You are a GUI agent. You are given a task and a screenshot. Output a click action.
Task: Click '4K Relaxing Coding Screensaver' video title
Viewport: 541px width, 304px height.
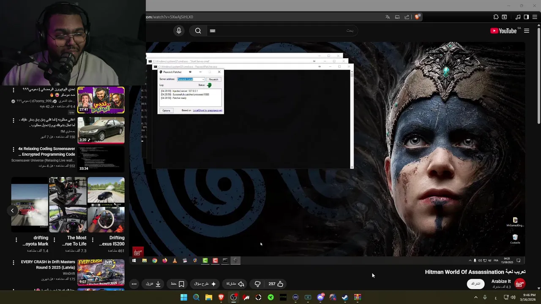pyautogui.click(x=46, y=152)
